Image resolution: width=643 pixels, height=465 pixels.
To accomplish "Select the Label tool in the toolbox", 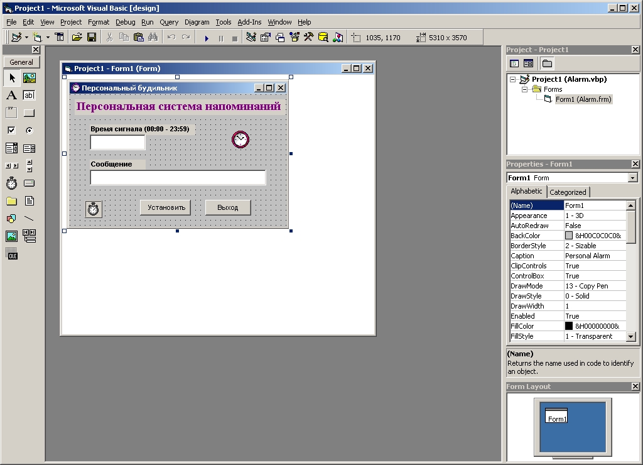I will pos(11,95).
